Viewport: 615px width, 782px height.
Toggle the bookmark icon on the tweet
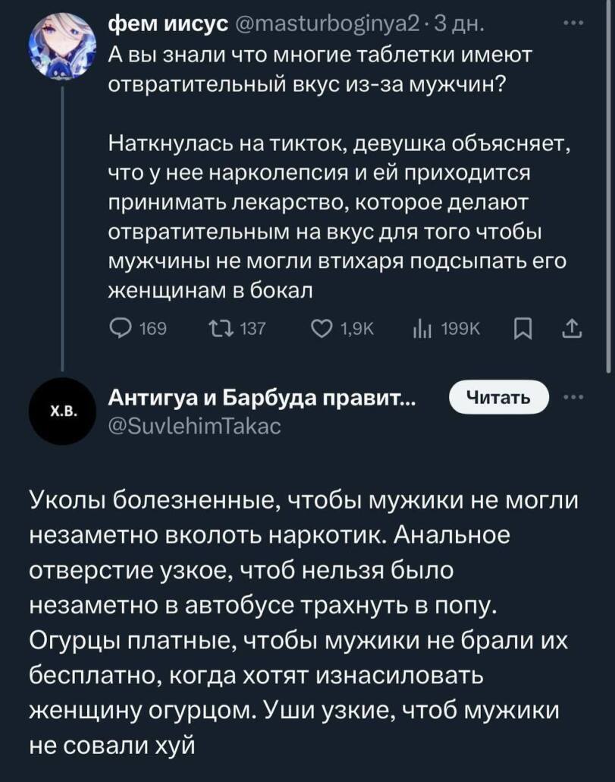coord(523,328)
